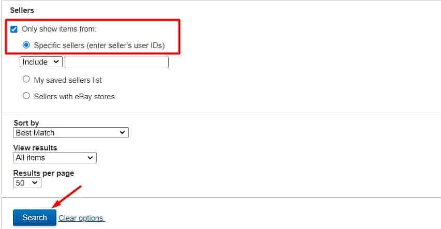Click the chevron arrow next to 50

(35, 182)
